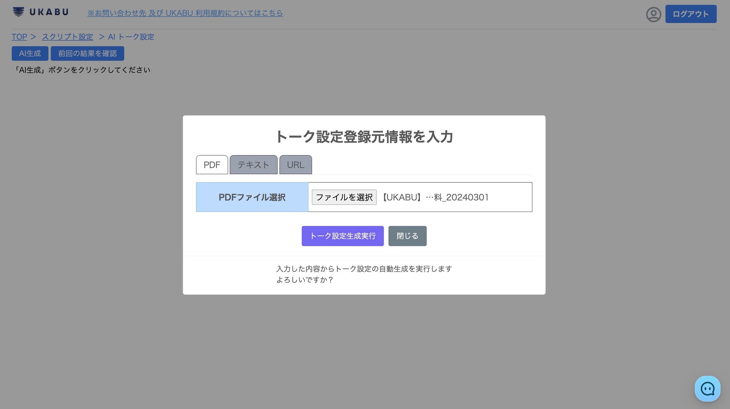Open the user profile icon
This screenshot has height=409, width=730.
coord(653,14)
